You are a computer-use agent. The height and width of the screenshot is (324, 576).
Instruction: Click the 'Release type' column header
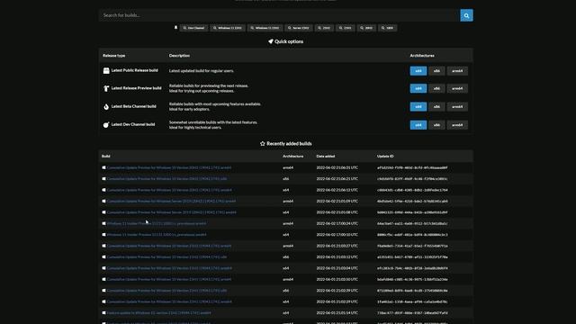tap(114, 56)
